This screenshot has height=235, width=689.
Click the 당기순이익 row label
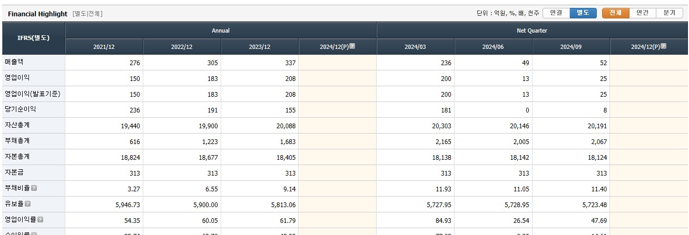coord(21,109)
